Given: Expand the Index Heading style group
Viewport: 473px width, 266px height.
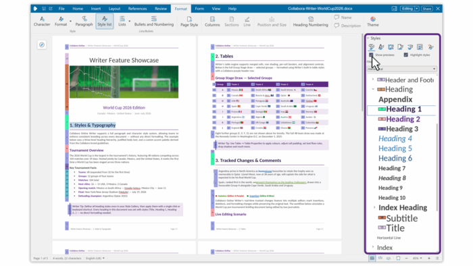Looking at the screenshot, I should tap(374, 207).
